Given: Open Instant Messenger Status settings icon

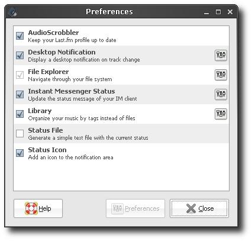Looking at the screenshot, I should tap(221, 94).
